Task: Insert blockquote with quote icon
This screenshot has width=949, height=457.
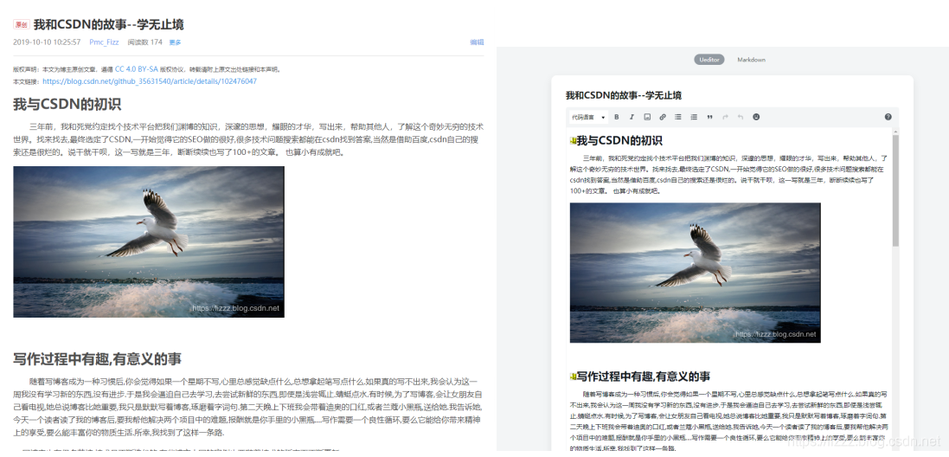Action: point(710,117)
